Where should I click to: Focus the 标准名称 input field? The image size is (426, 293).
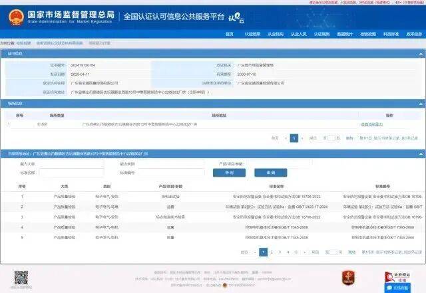(x=71, y=173)
